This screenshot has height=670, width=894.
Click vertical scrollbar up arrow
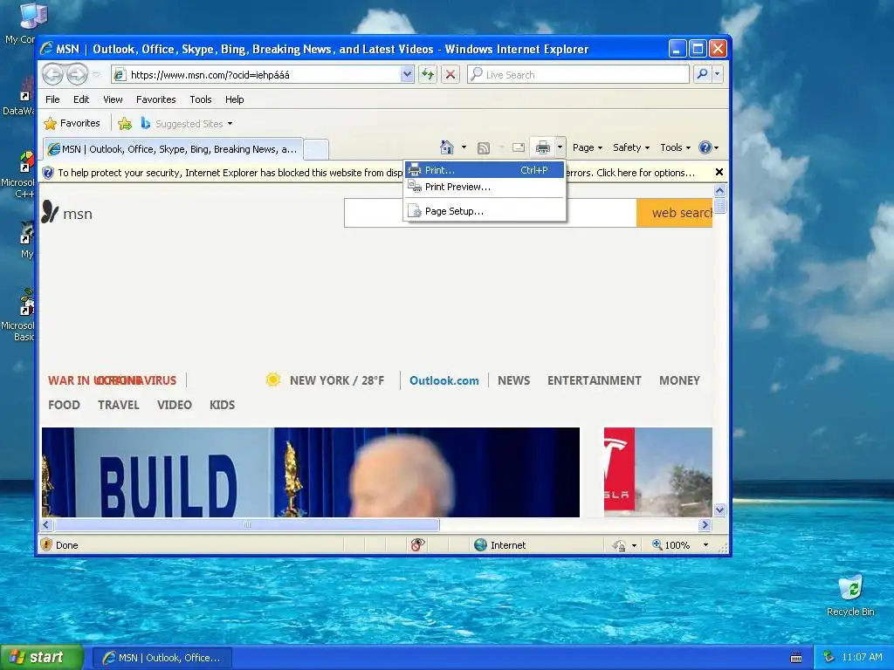pyautogui.click(x=719, y=190)
